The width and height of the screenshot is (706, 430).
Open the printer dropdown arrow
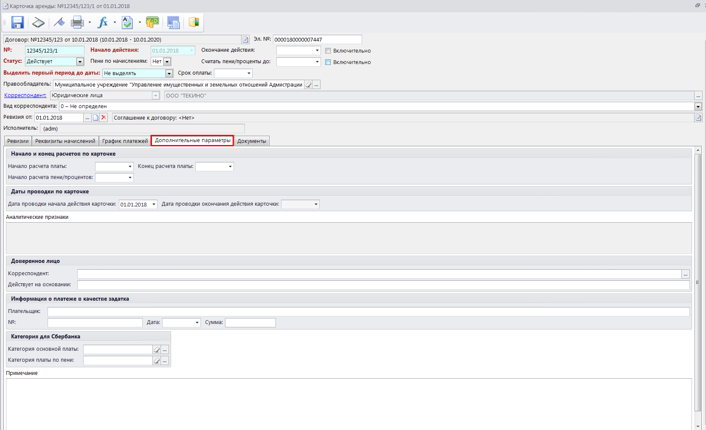[x=90, y=22]
